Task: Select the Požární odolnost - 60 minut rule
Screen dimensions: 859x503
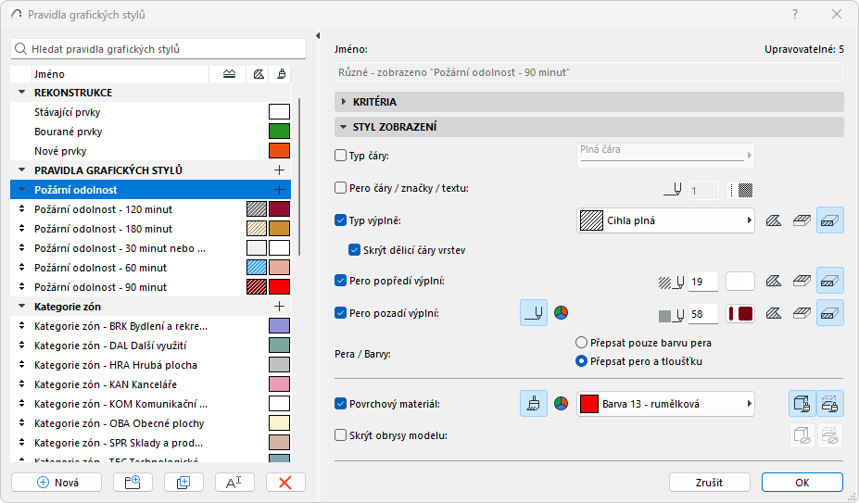Action: click(x=102, y=268)
